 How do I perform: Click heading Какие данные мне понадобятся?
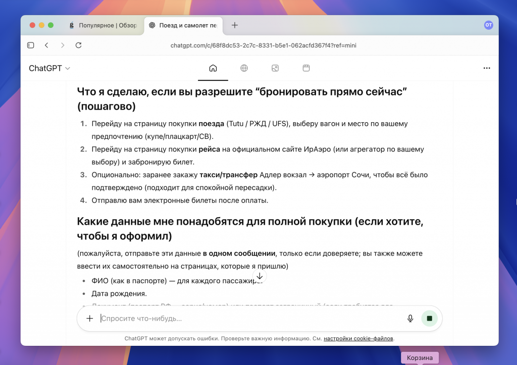(x=250, y=229)
